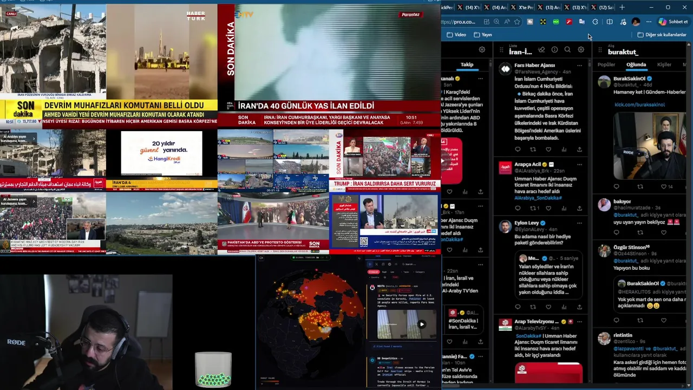Like the Eylon Levy post
The height and width of the screenshot is (390, 693).
pos(548,307)
